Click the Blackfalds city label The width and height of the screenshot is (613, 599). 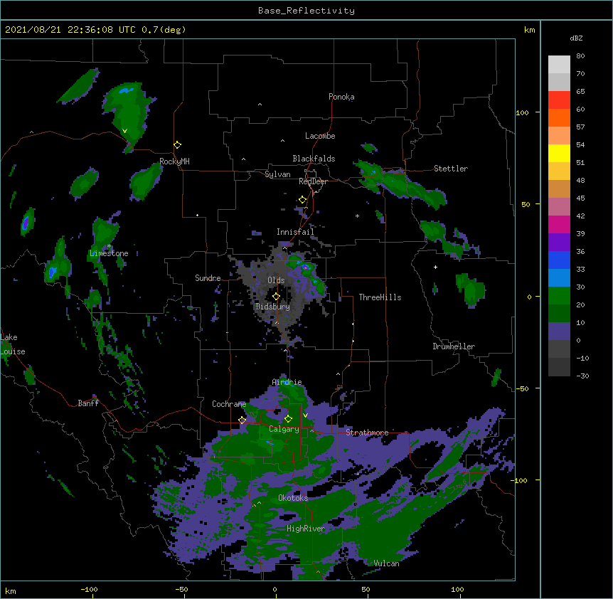pos(314,159)
